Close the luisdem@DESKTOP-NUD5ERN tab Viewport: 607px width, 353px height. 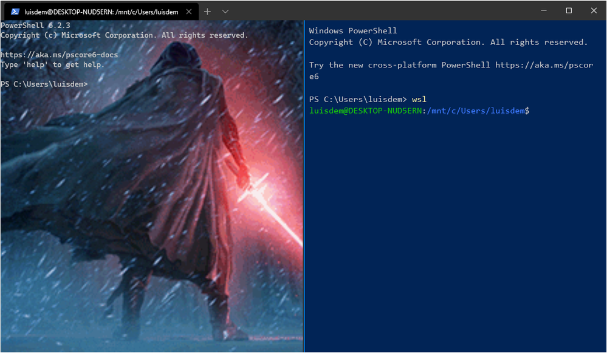[189, 12]
